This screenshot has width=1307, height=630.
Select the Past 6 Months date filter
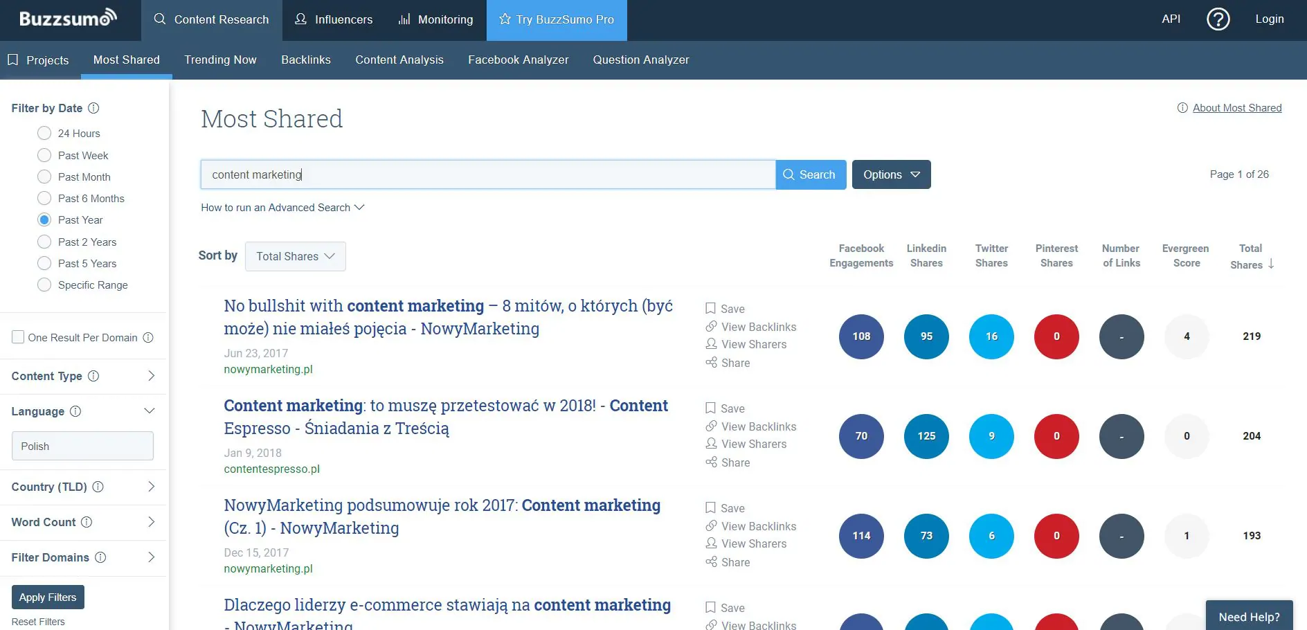(x=44, y=198)
